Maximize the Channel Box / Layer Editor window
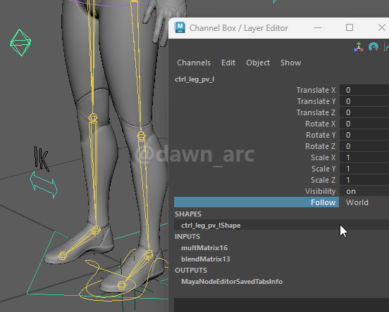This screenshot has width=389, height=312. click(x=350, y=27)
